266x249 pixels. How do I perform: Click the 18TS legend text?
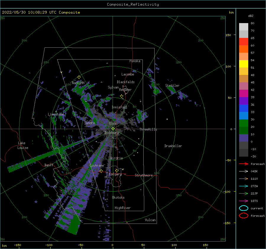click(254, 201)
